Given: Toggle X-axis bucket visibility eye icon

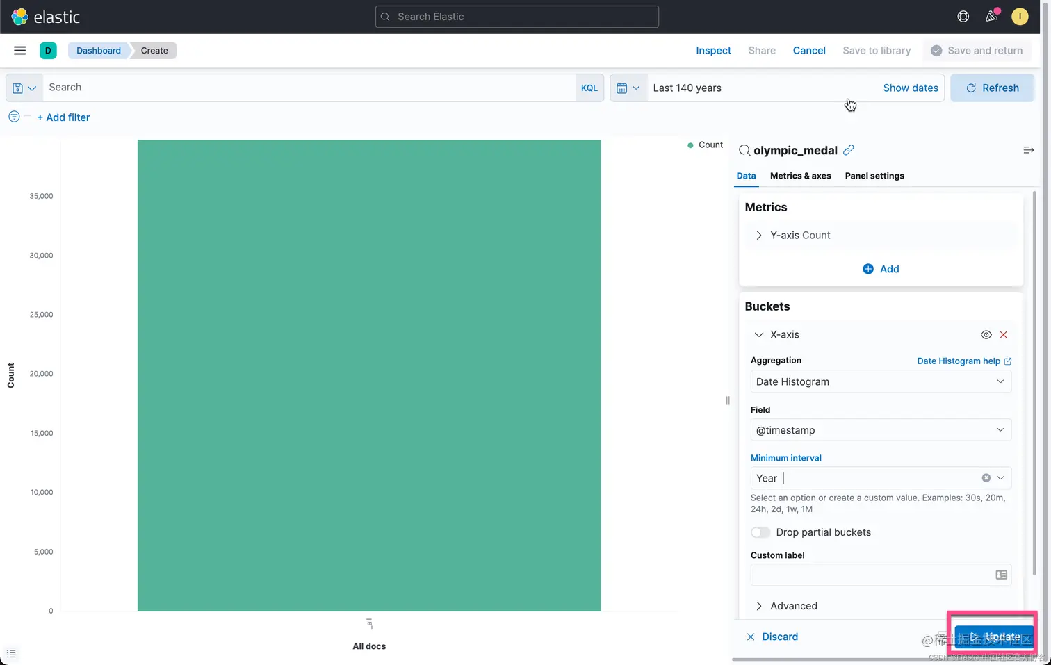Looking at the screenshot, I should tap(986, 335).
